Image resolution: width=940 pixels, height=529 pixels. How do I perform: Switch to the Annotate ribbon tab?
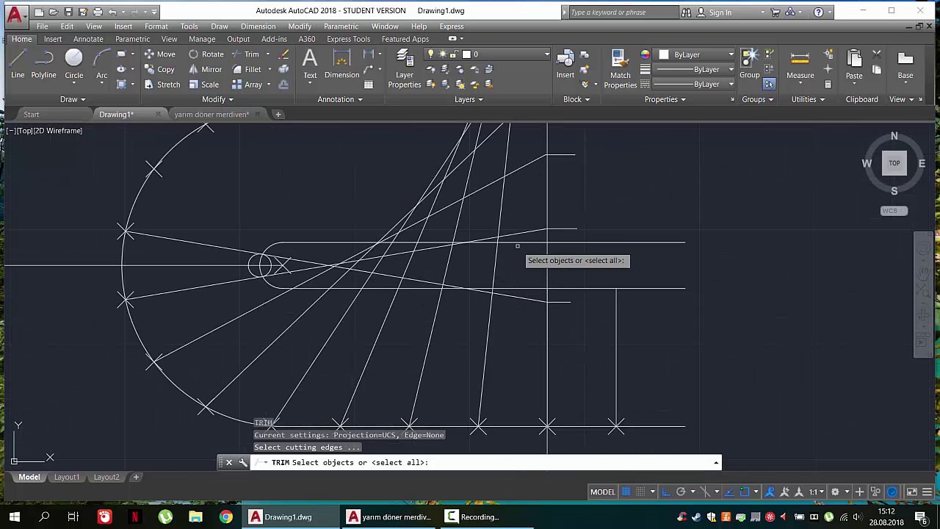(88, 39)
